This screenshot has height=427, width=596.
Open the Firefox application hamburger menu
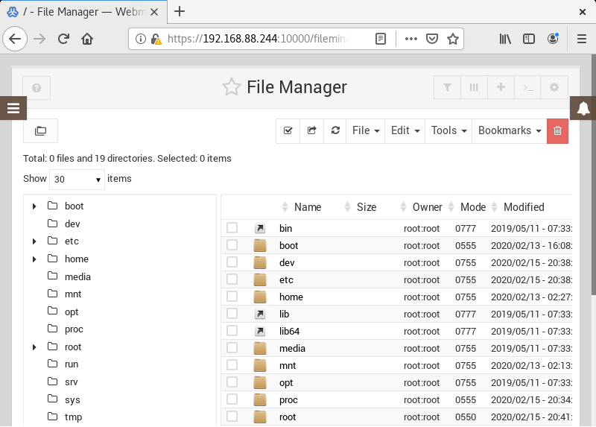coord(582,39)
